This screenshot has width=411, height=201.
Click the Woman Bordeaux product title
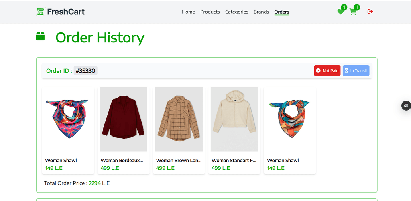[122, 161]
